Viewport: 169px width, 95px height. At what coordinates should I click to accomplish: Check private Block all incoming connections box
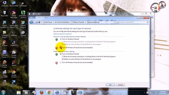point(63,42)
